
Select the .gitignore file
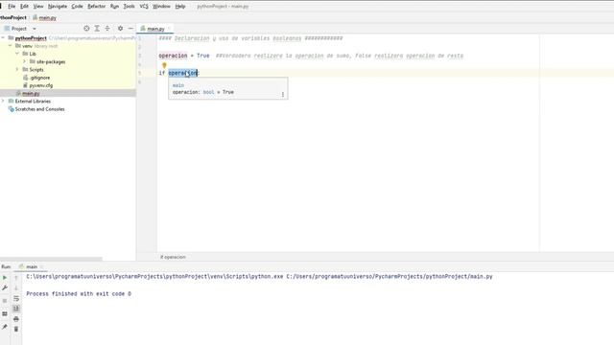point(39,78)
